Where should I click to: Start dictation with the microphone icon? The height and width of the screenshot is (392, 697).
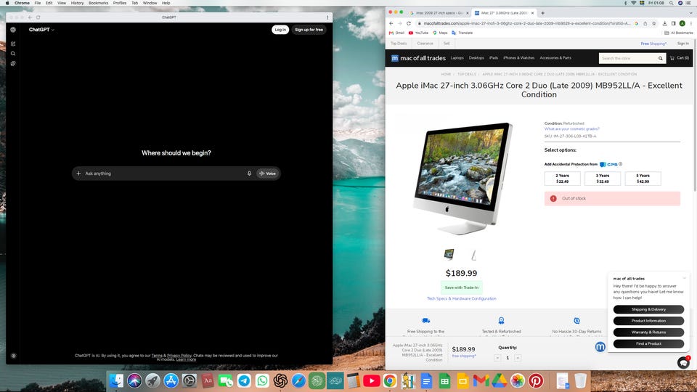[x=249, y=173]
